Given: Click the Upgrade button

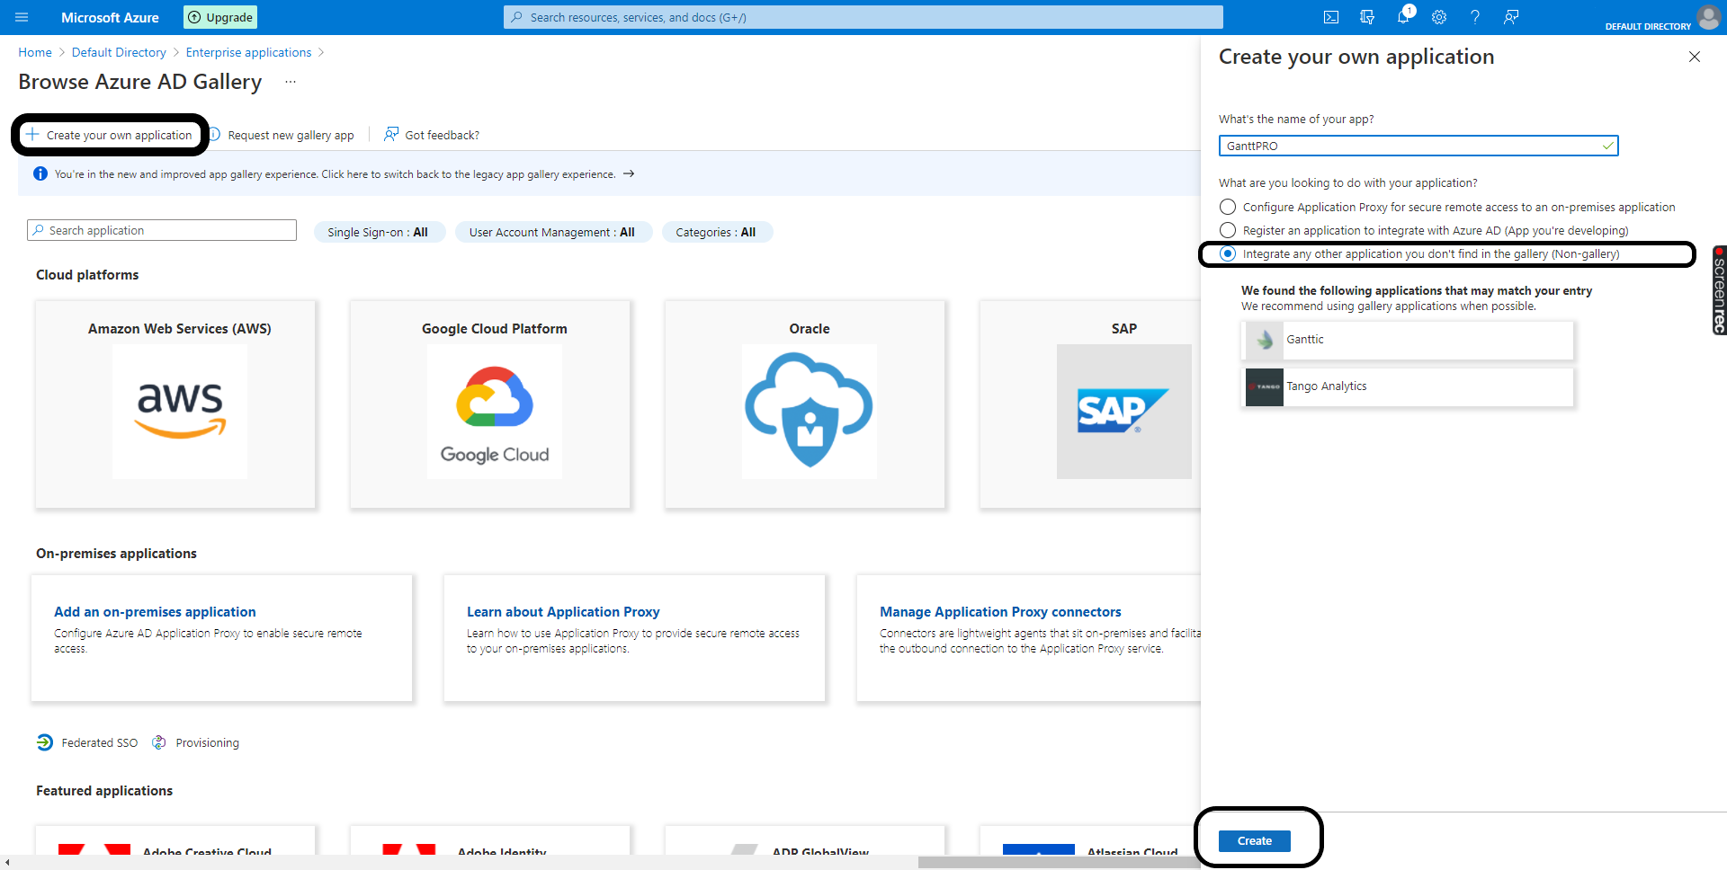Looking at the screenshot, I should tap(220, 17).
